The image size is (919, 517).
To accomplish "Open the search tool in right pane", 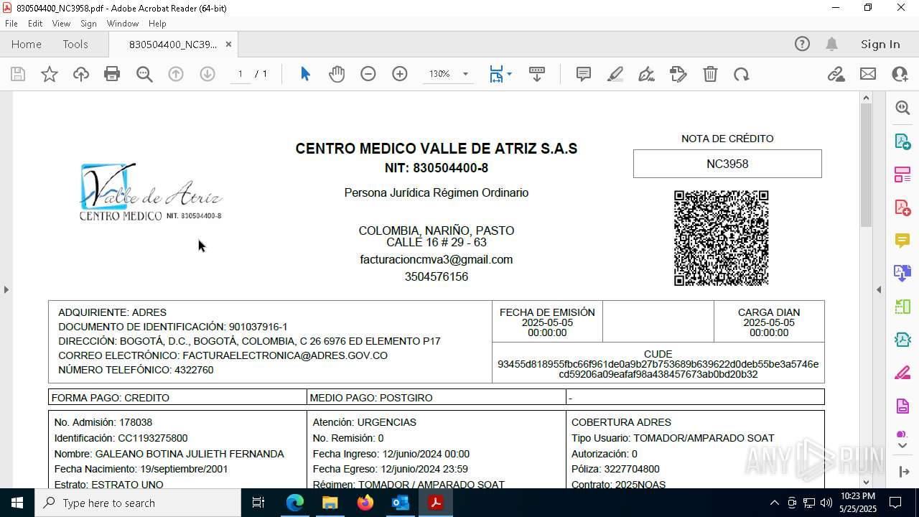I will tap(902, 108).
